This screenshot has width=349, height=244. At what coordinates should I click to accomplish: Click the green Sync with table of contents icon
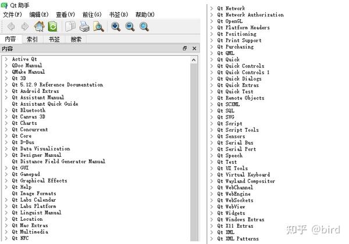point(52,27)
